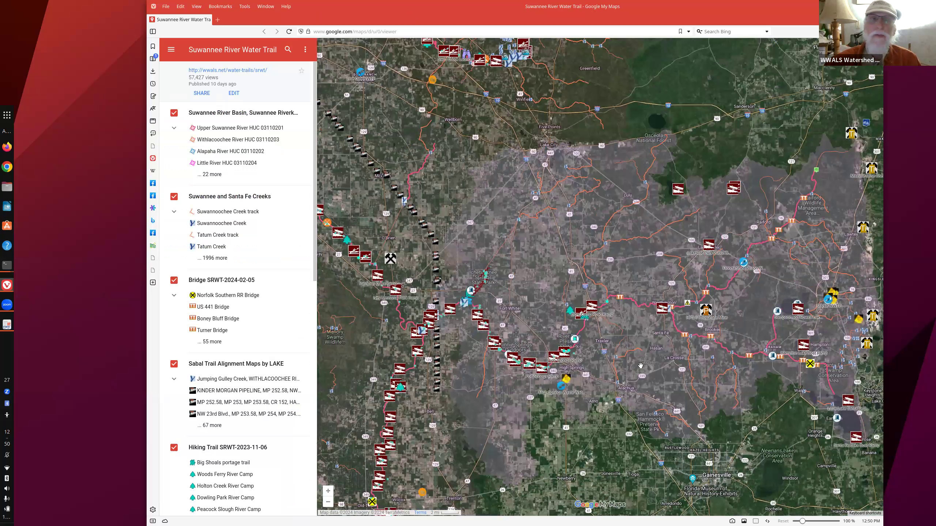Open the Notes panel icon
The height and width of the screenshot is (526, 936).
tap(153, 96)
